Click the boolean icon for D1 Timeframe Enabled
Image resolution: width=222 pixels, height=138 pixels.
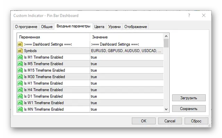20,96
